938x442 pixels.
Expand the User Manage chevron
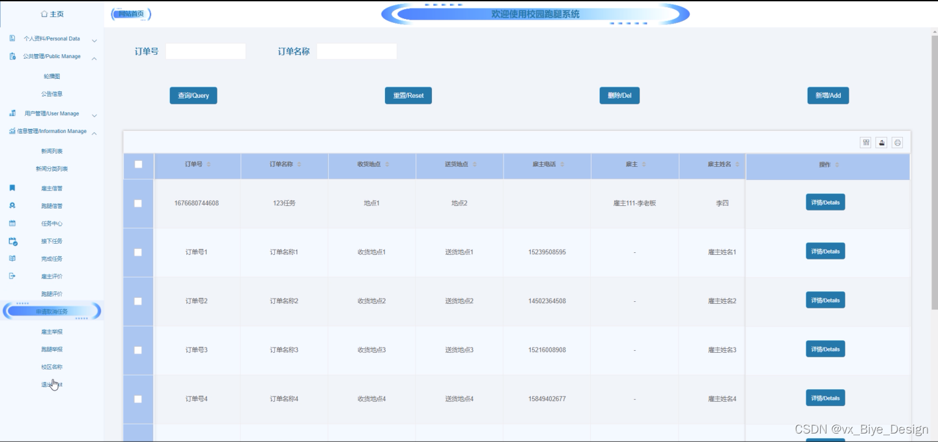[94, 115]
